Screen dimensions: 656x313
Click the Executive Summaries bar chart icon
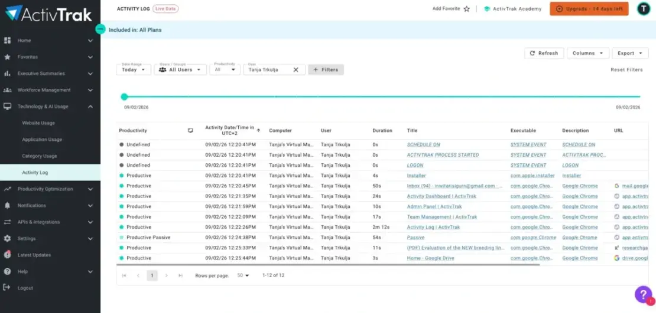[7, 74]
